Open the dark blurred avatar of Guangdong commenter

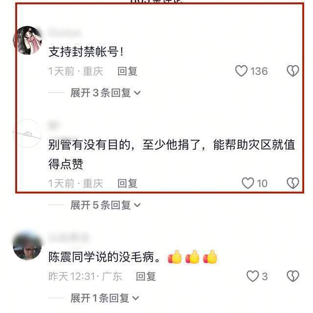27,246
